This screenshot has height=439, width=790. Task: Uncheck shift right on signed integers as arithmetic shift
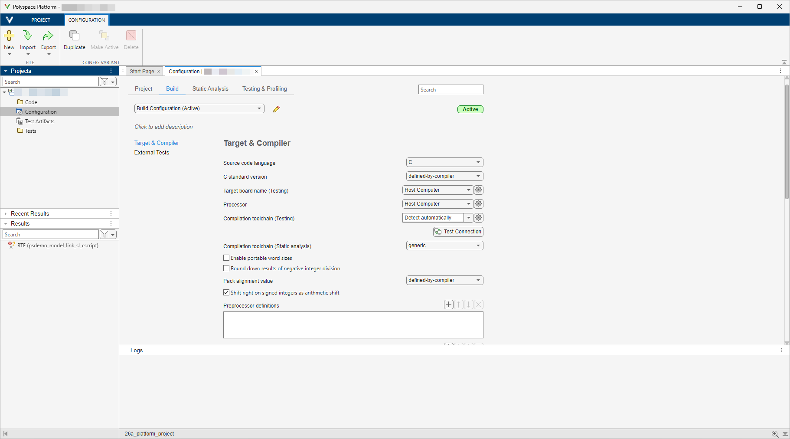pos(226,292)
